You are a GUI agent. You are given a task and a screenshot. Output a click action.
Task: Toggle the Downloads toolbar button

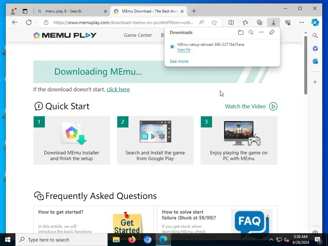274,23
